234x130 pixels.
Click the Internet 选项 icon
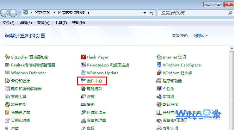159,57
